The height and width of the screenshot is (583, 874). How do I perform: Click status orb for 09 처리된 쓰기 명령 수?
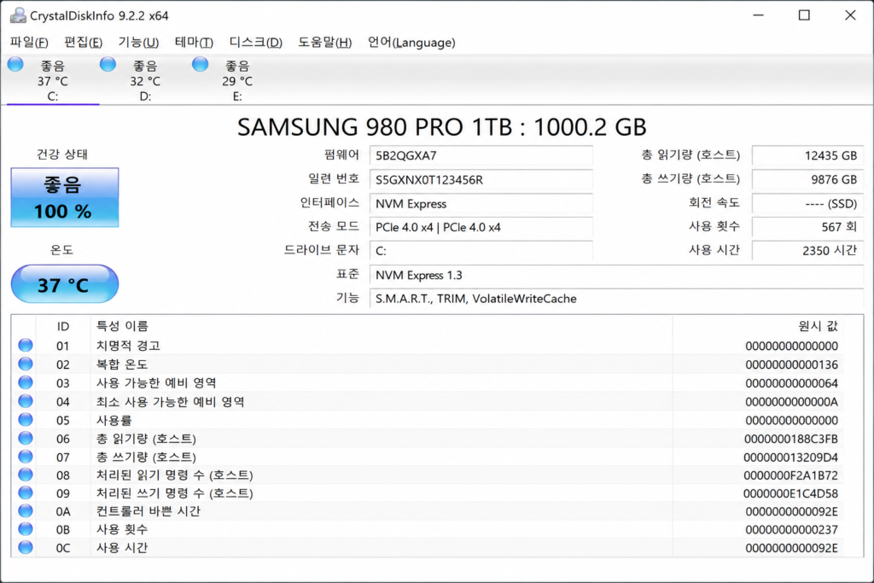(26, 493)
